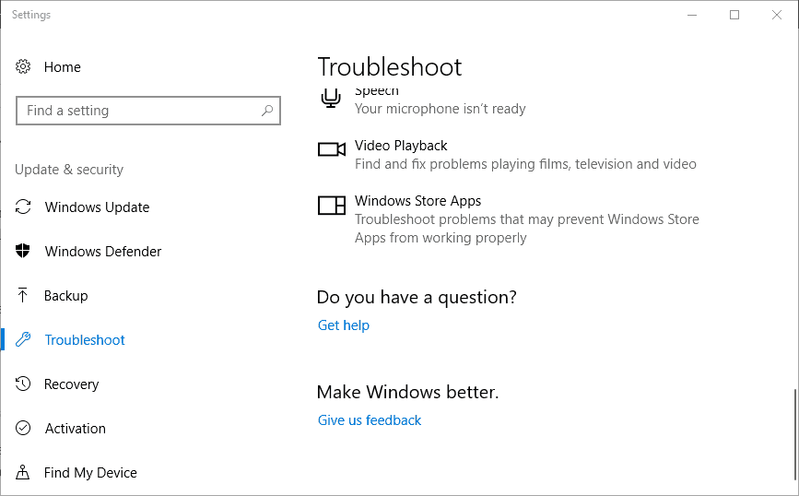The width and height of the screenshot is (799, 496).
Task: Click the Windows Update refresh icon
Action: tap(23, 207)
